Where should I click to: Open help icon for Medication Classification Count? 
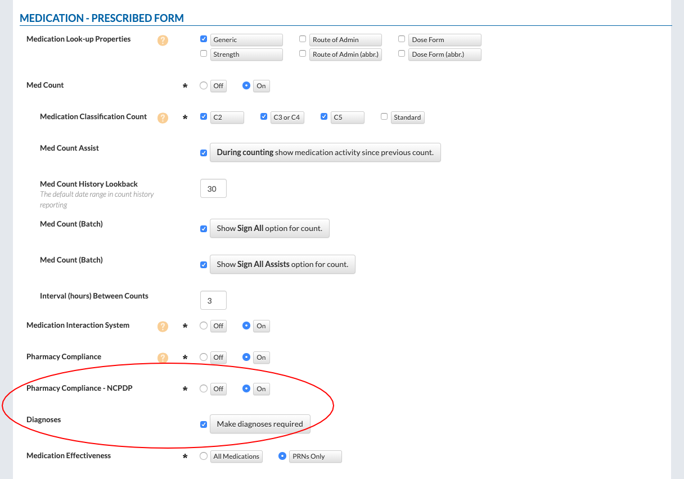click(x=163, y=118)
